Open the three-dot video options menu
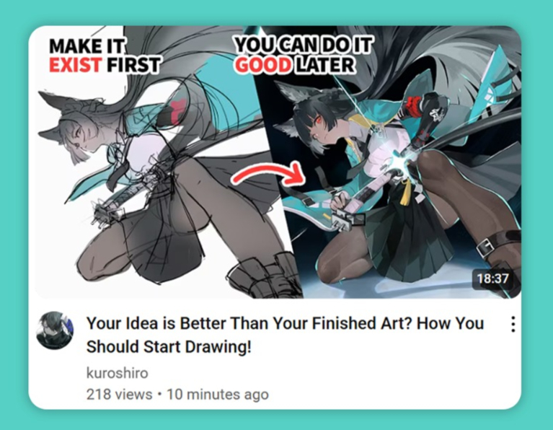Screen dimensions: 553x430 pyautogui.click(x=513, y=324)
